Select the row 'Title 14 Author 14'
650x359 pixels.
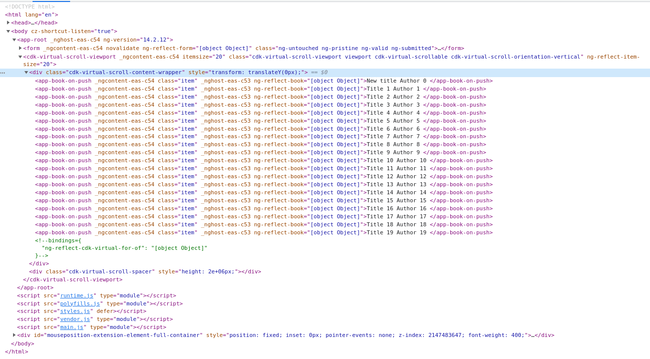point(264,192)
